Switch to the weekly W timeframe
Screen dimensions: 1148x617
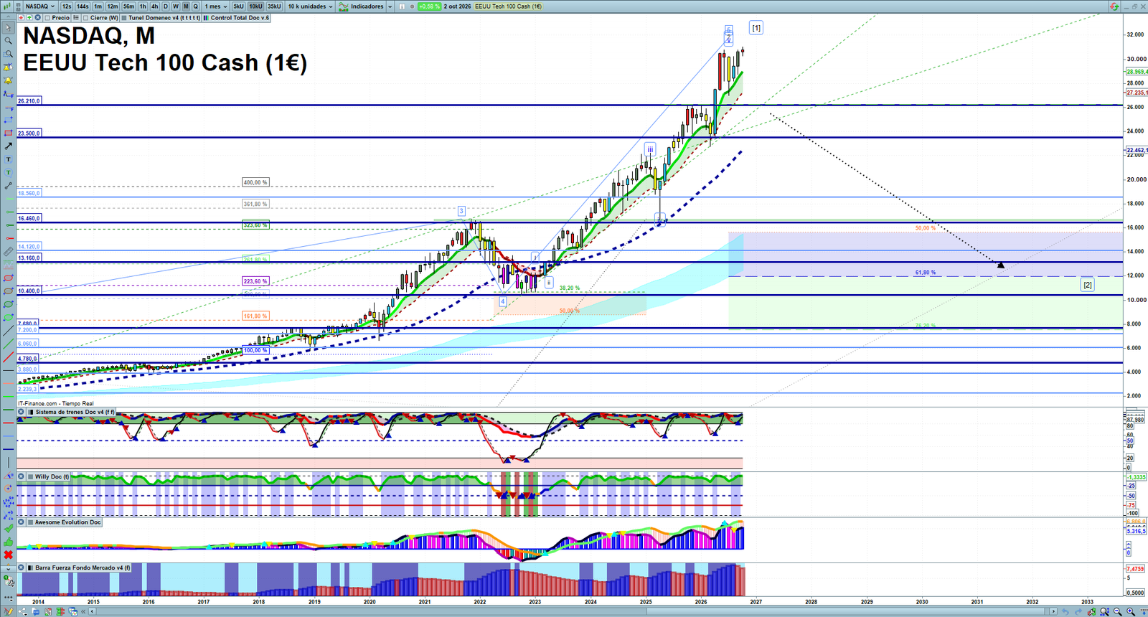176,6
